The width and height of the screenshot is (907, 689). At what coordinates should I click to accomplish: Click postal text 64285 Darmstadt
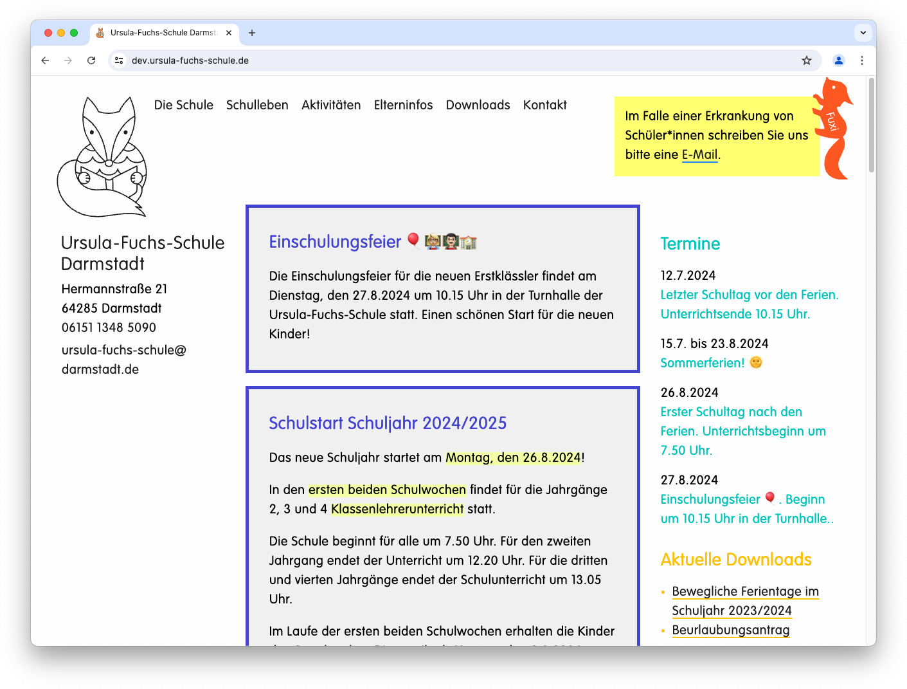(111, 308)
